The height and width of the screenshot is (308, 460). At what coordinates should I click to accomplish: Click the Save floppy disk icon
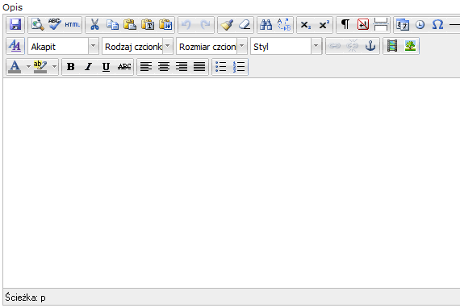(15, 25)
